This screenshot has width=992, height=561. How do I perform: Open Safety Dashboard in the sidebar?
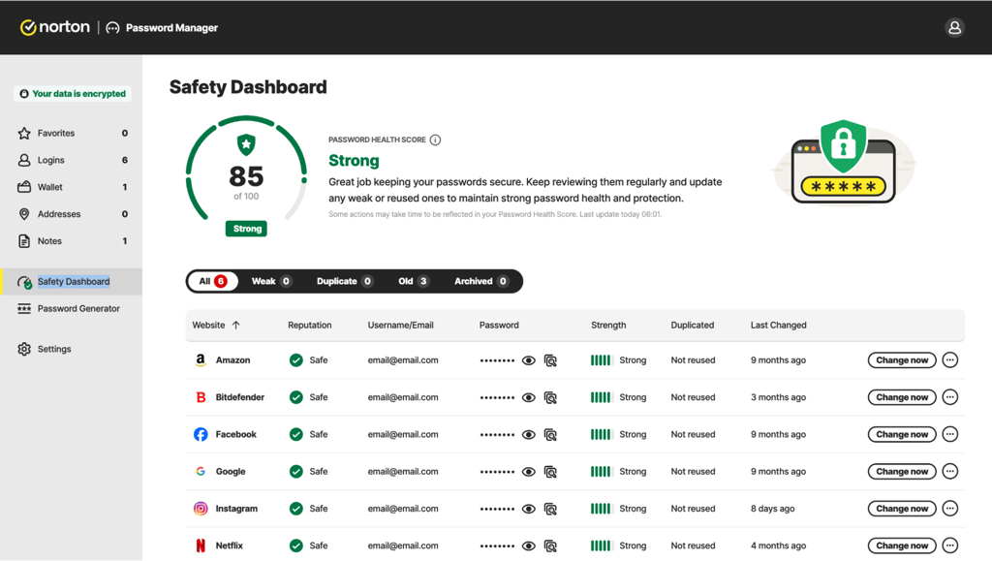click(71, 281)
